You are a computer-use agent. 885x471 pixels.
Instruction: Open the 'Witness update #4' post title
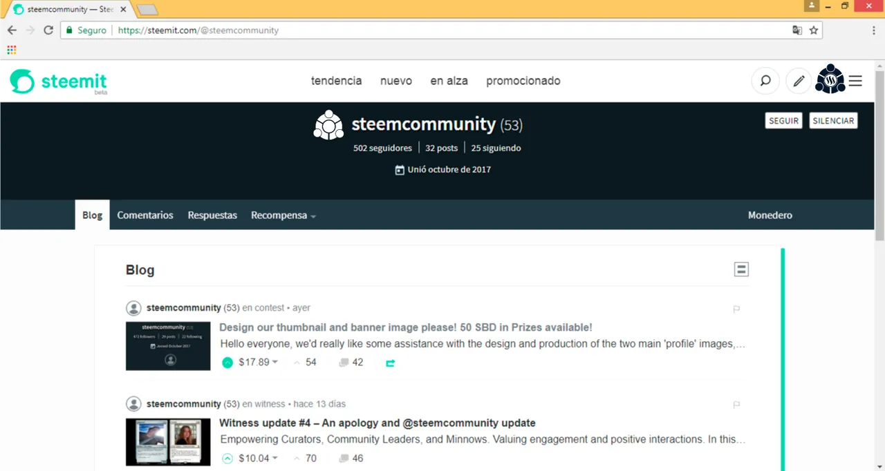378,423
